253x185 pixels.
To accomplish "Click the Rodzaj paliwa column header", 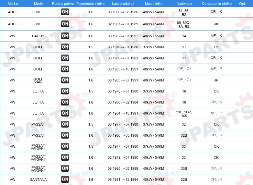I will 63,4.
